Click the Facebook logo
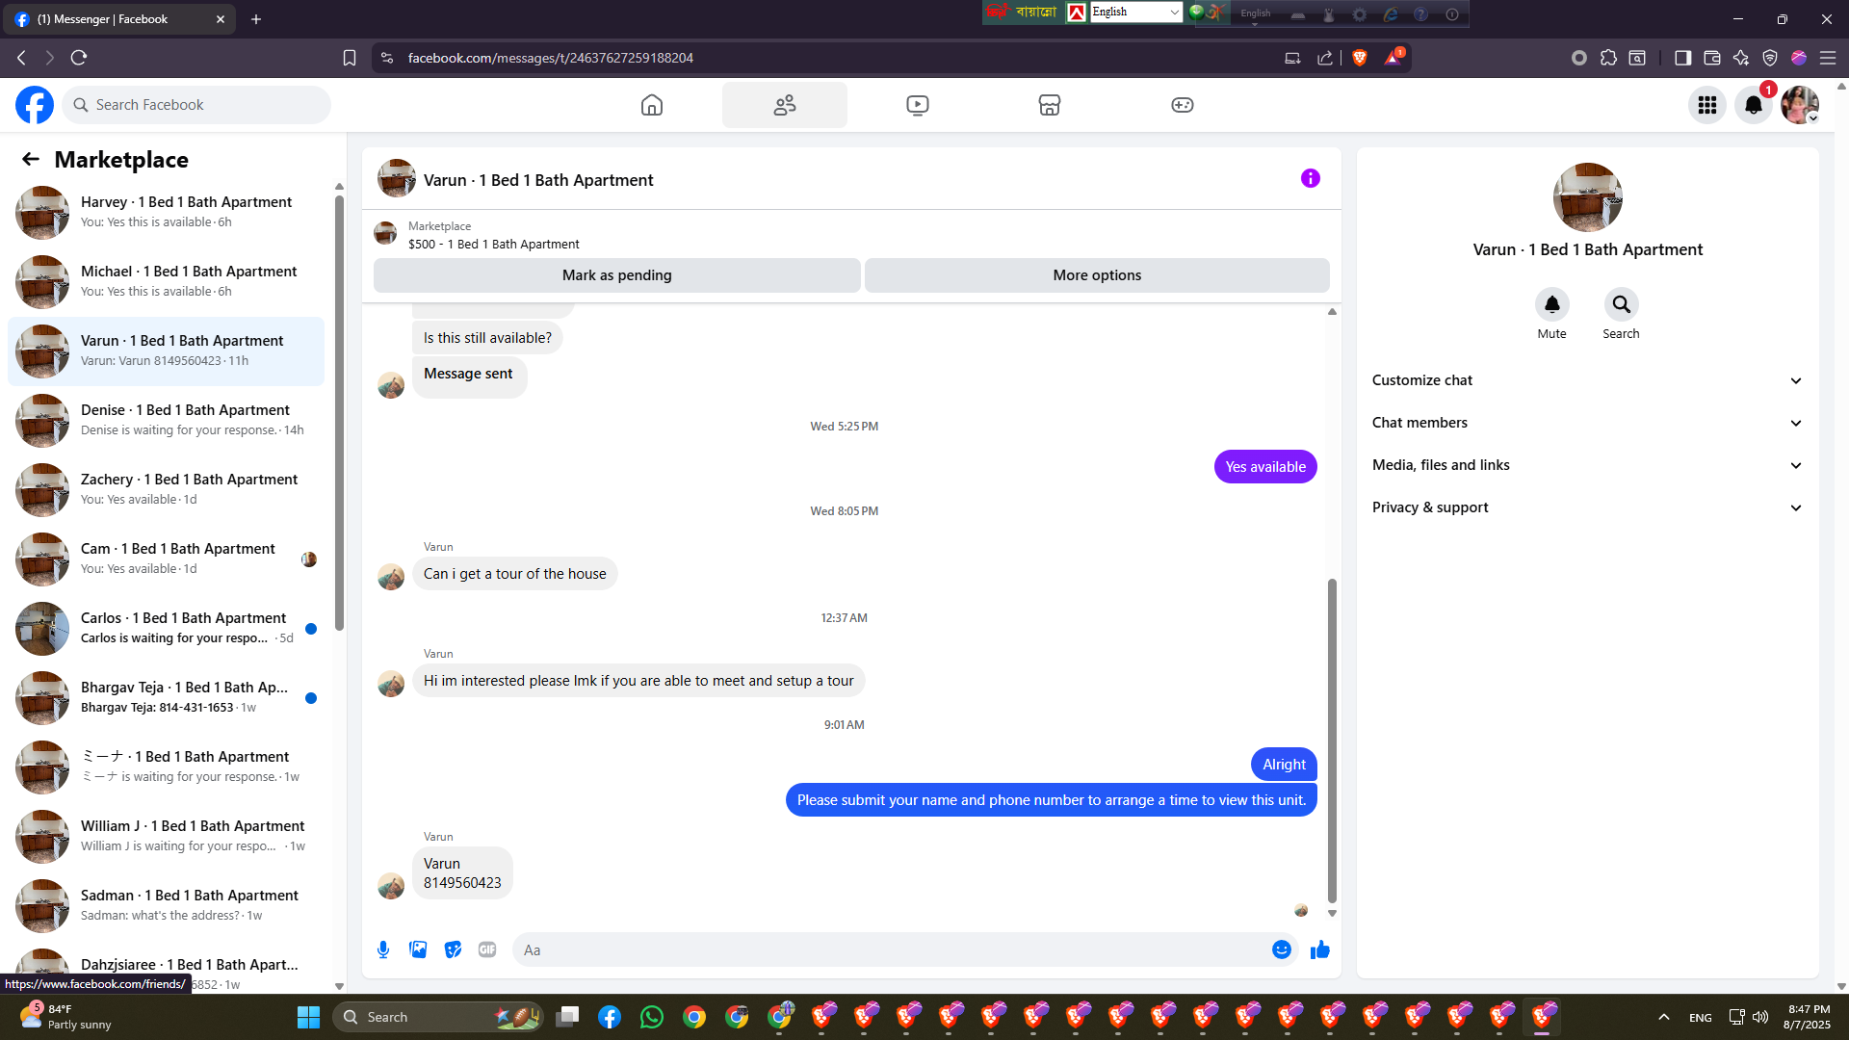 [x=35, y=105]
